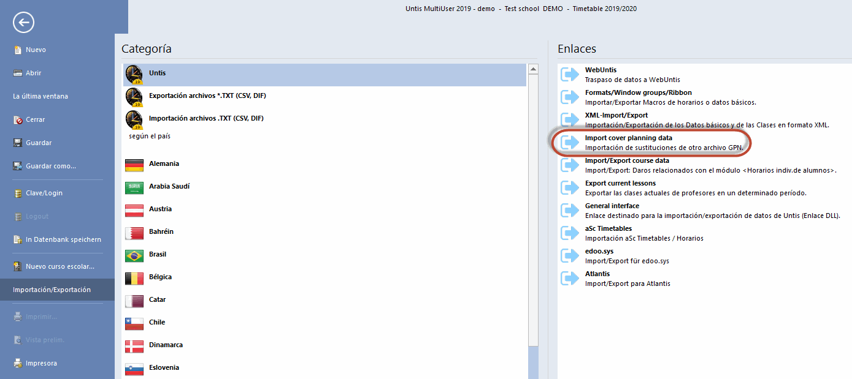Viewport: 852px width, 379px height.
Task: Select the Untis category row
Action: point(324,74)
